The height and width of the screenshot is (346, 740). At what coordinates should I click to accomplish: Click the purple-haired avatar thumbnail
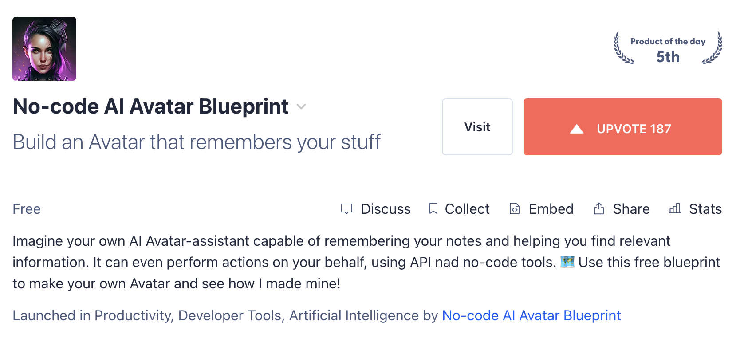coord(44,49)
